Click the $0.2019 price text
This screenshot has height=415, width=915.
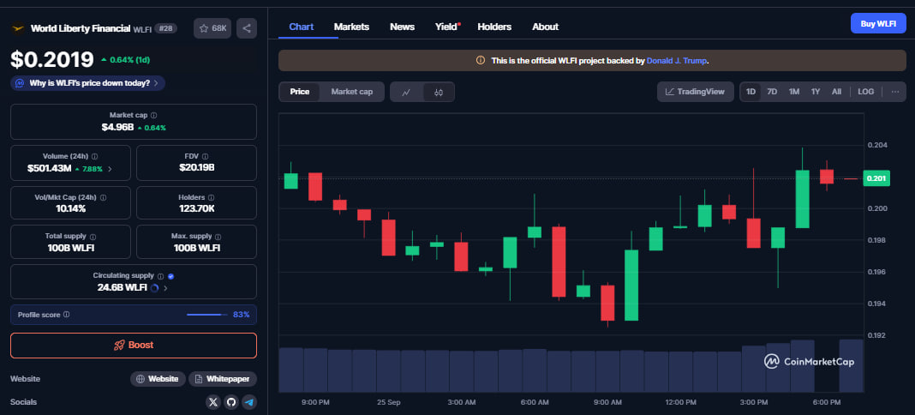click(x=52, y=59)
